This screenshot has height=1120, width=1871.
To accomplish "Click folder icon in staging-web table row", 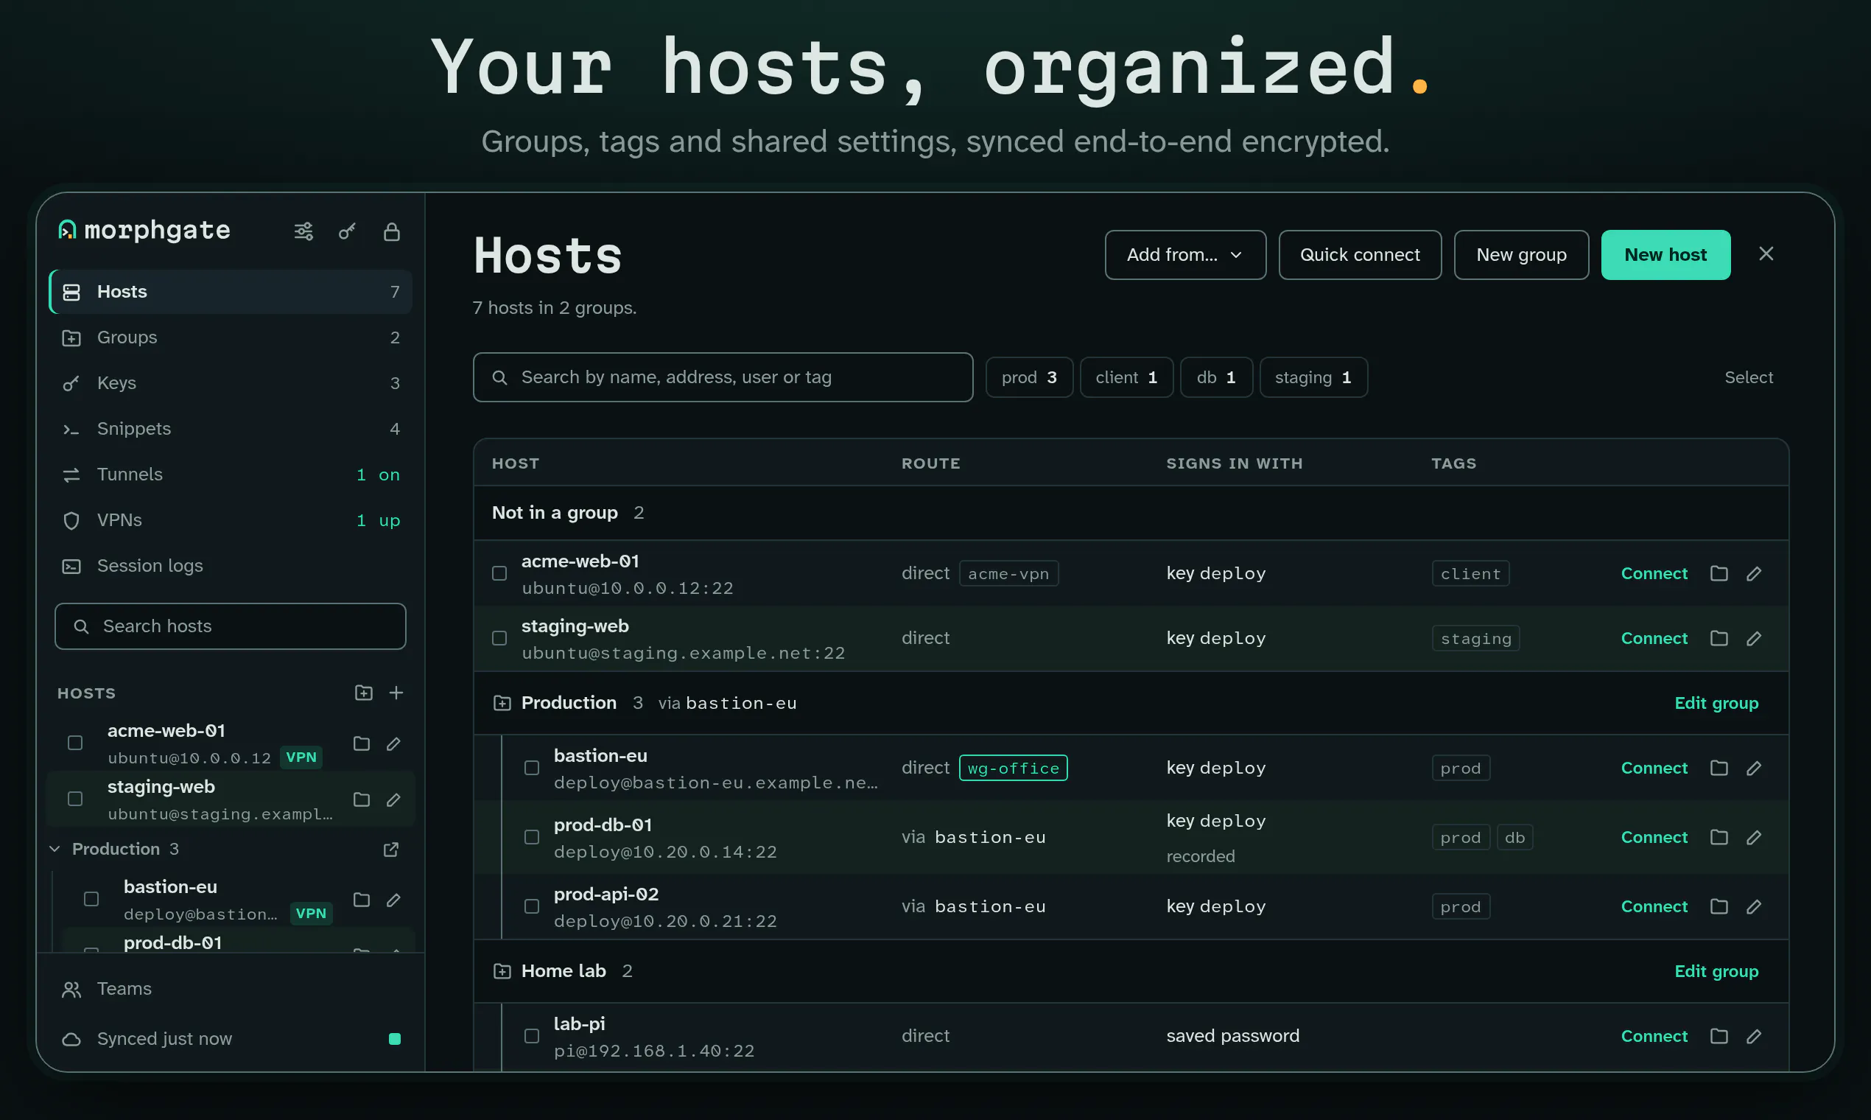I will (x=1719, y=639).
